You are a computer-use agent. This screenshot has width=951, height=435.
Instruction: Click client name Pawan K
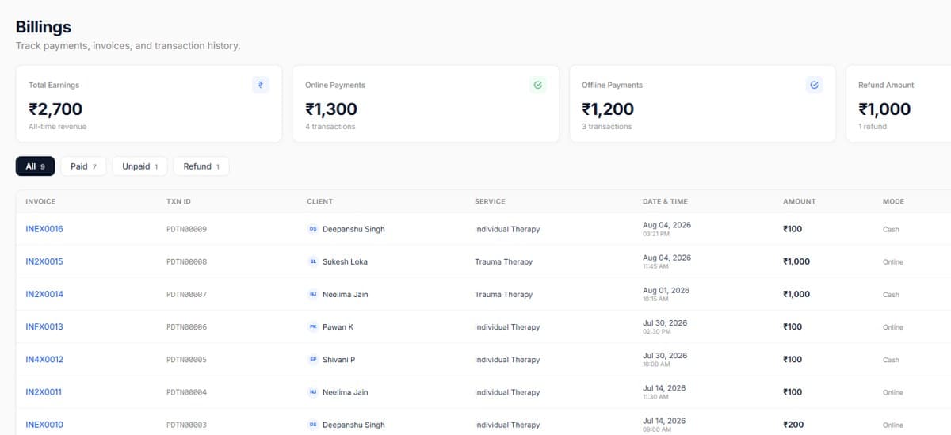coord(338,326)
